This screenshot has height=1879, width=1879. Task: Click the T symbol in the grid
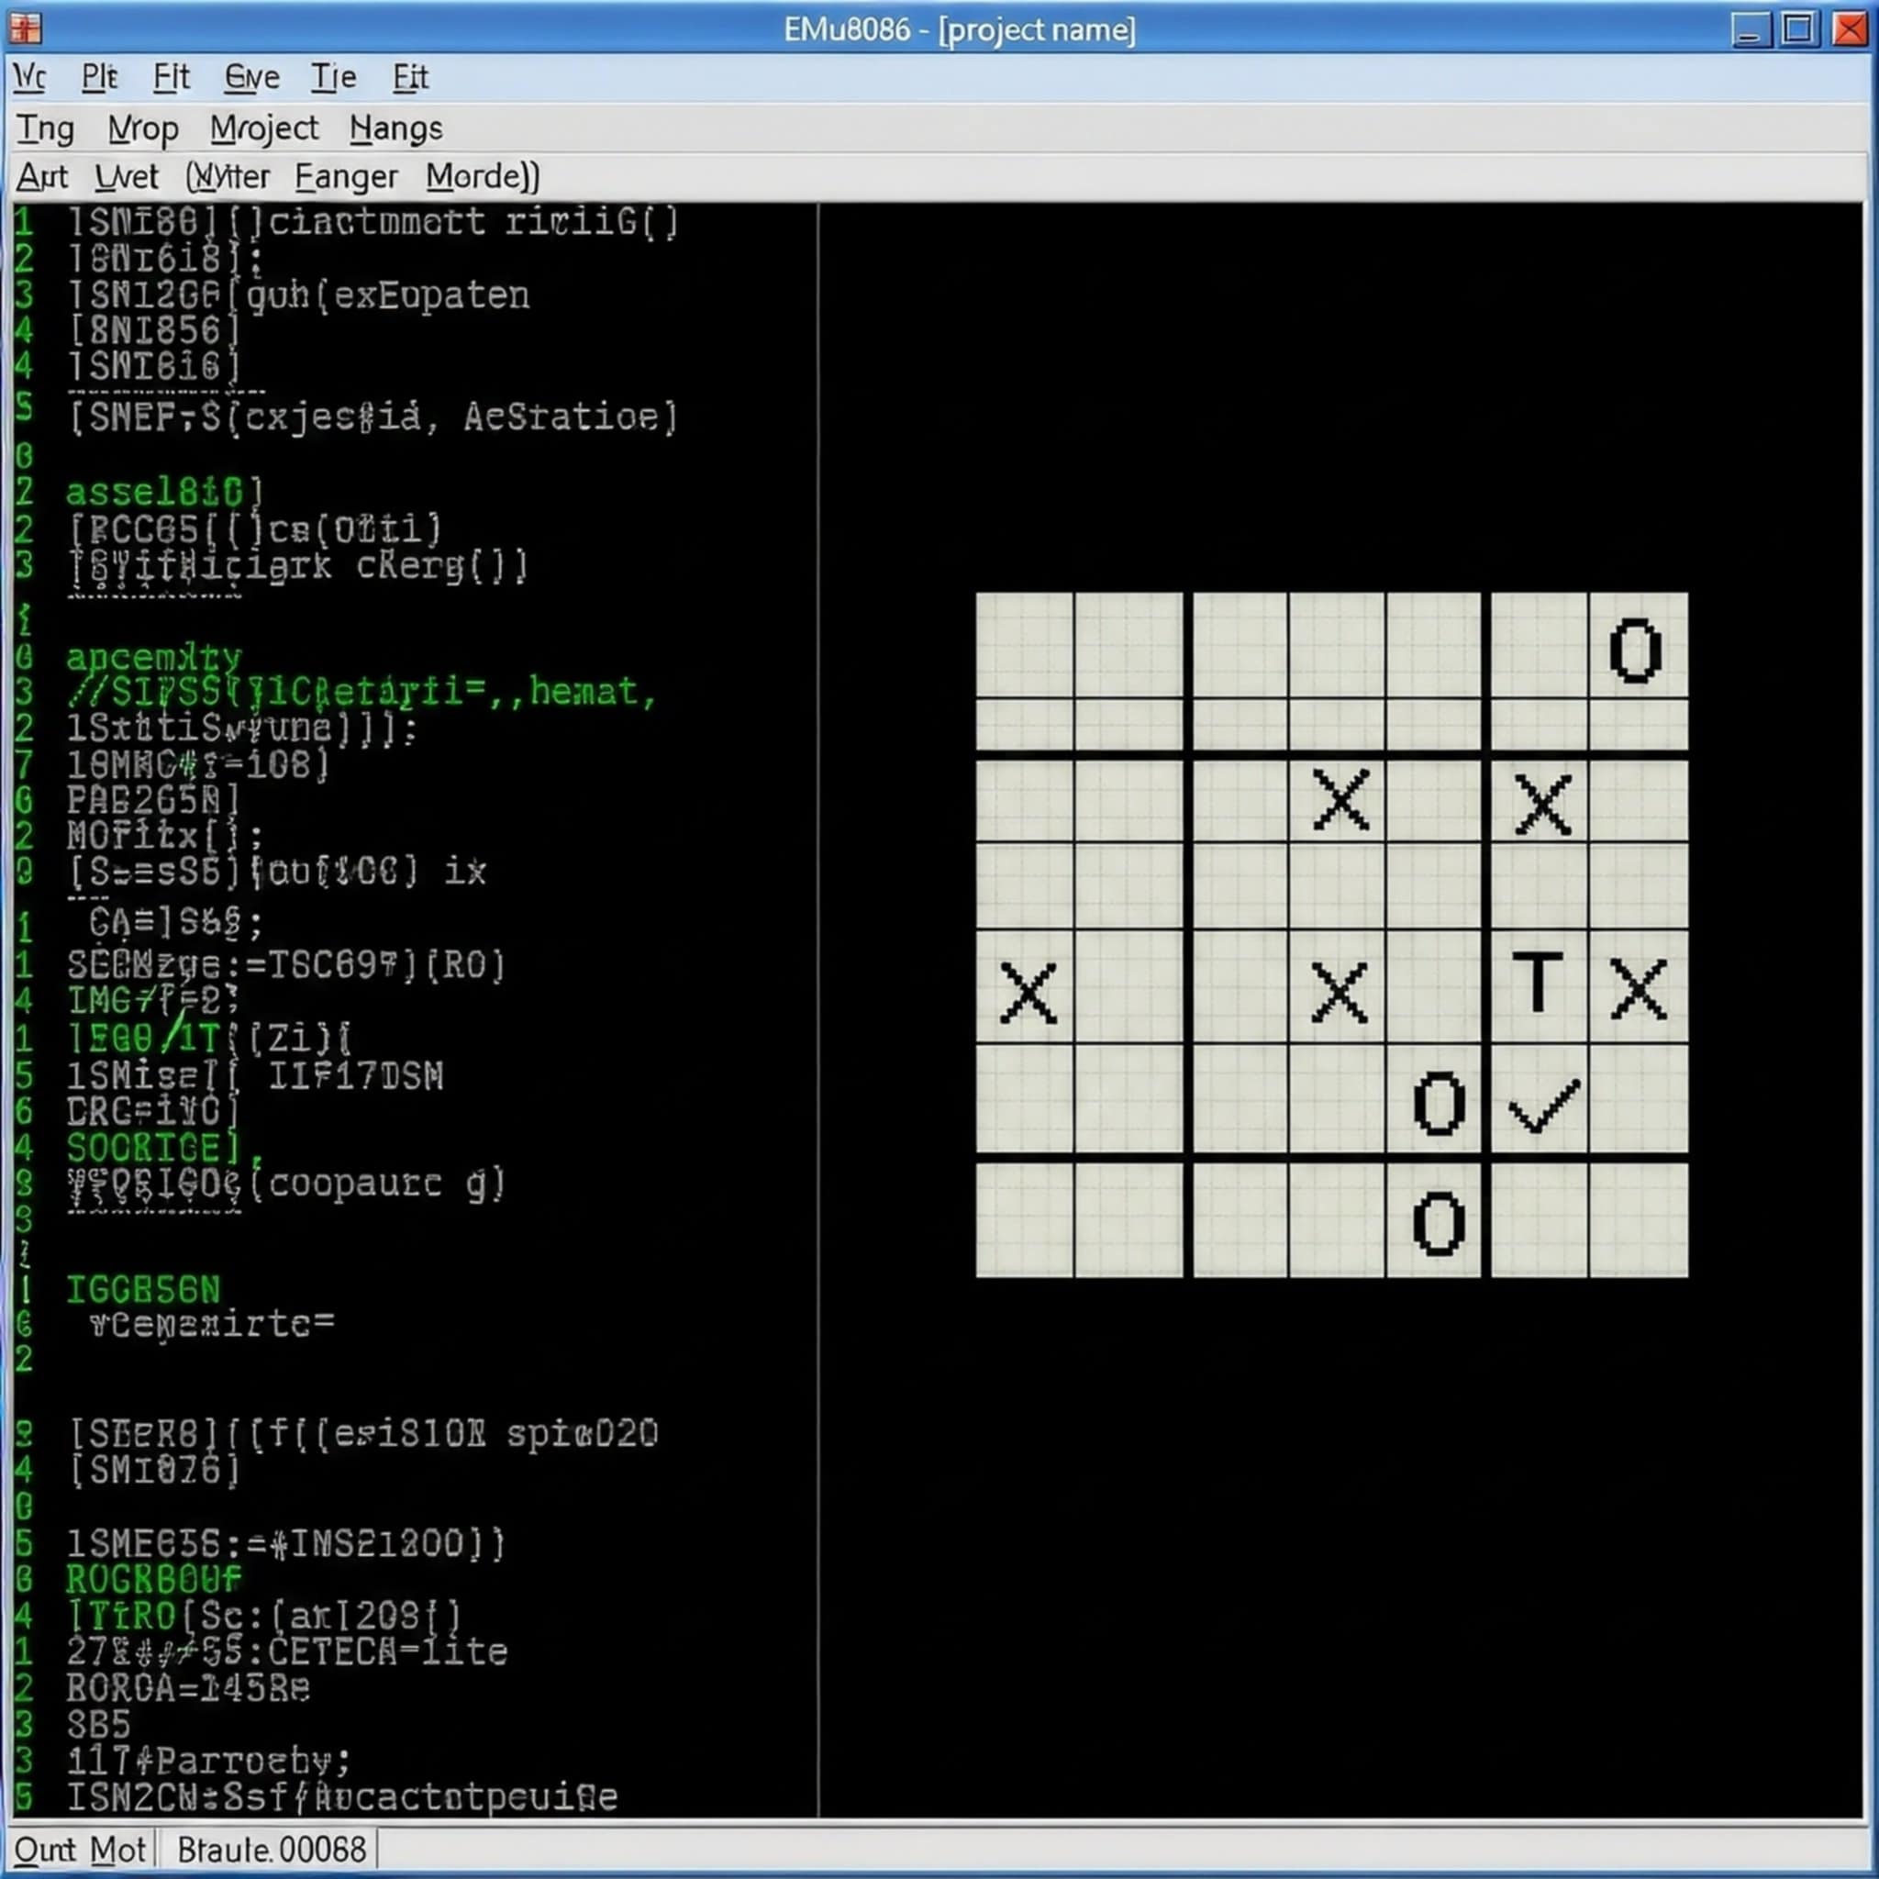(1538, 984)
